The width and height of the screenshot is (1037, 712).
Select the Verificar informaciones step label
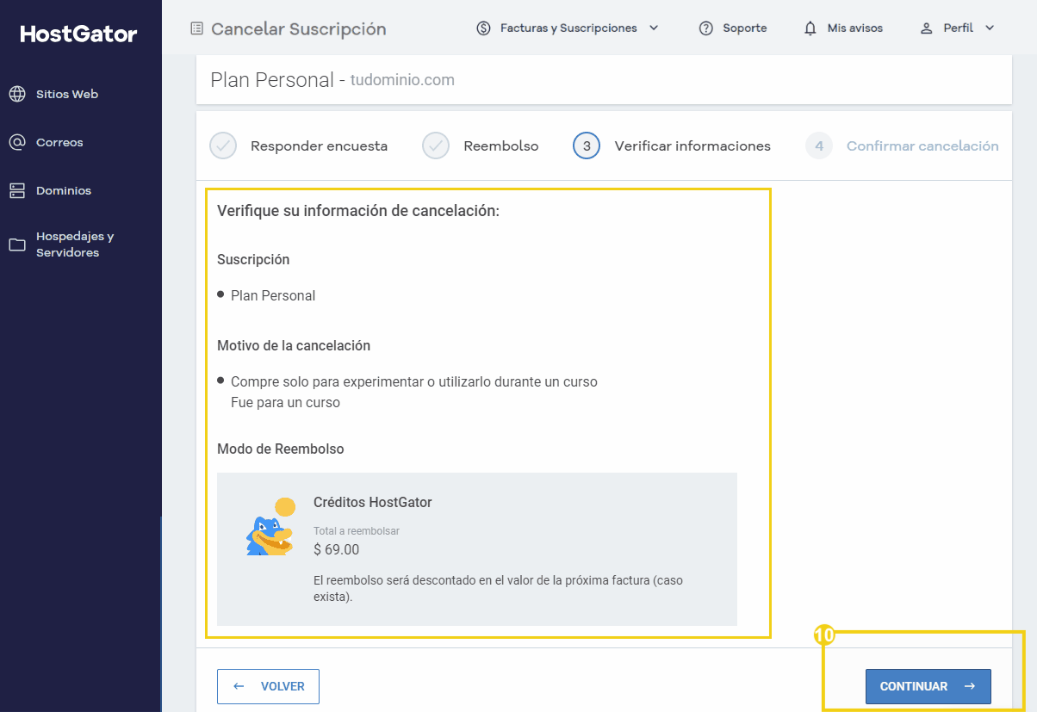pyautogui.click(x=692, y=146)
